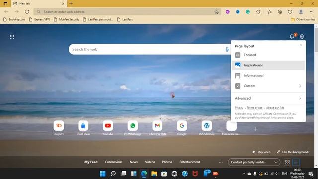This screenshot has height=179, width=318.
Task: Add a new quick link site
Action: (256, 129)
